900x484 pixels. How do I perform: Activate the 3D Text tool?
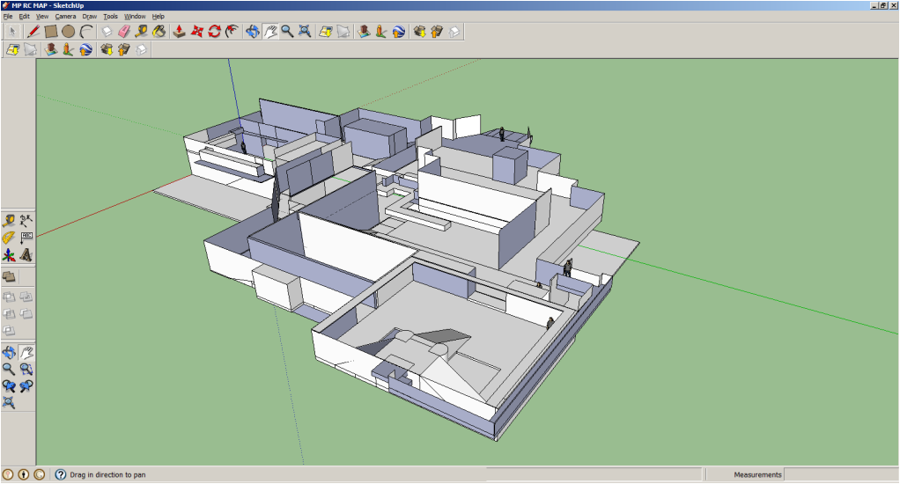click(26, 254)
